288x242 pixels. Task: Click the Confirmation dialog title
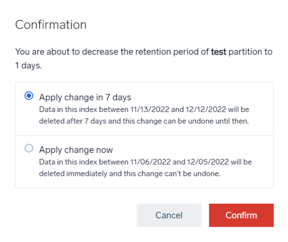(x=51, y=25)
